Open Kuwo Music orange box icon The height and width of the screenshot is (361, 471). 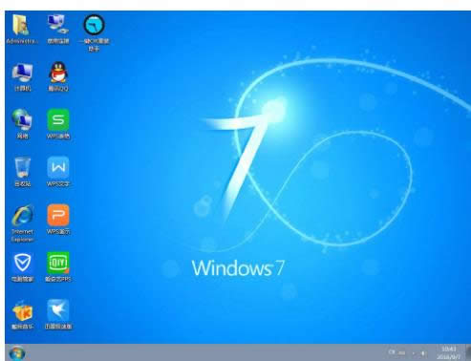pos(22,314)
